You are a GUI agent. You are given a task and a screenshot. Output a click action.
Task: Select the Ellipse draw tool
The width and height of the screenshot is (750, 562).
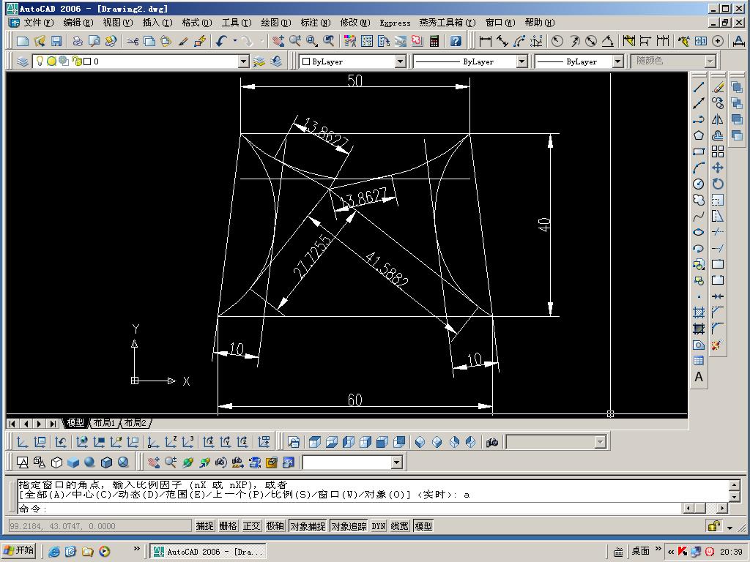tap(699, 232)
